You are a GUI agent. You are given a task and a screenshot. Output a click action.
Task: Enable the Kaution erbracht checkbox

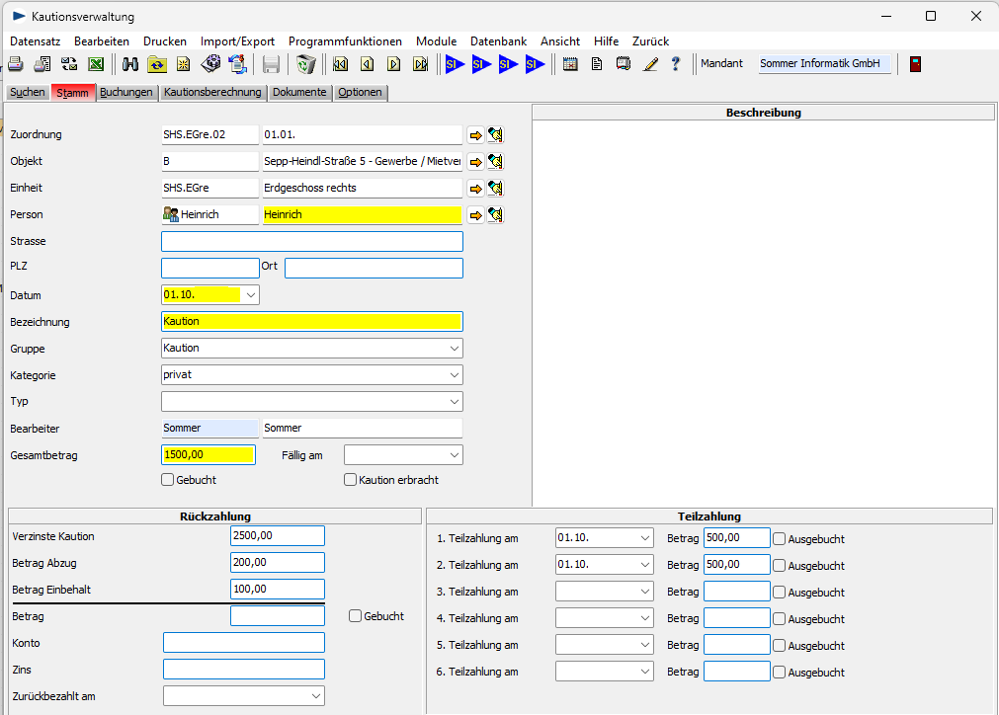click(x=350, y=480)
